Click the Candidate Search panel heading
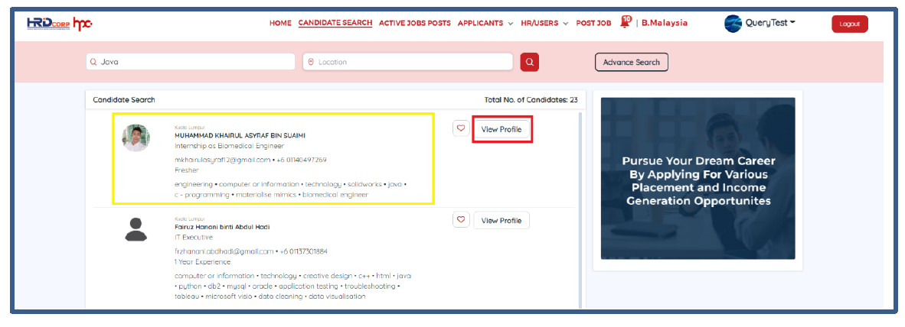905x327 pixels. 124,99
